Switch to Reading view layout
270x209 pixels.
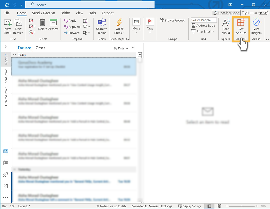point(219,206)
